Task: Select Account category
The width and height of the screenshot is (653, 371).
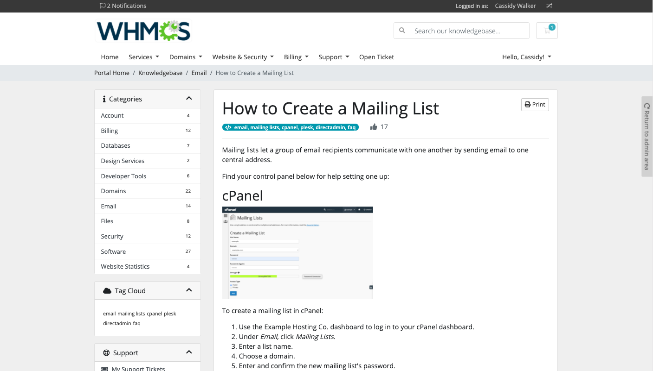Action: click(x=148, y=115)
